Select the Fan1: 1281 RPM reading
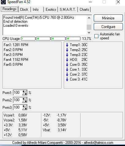This screenshot has height=146, width=125. (x=16, y=45)
